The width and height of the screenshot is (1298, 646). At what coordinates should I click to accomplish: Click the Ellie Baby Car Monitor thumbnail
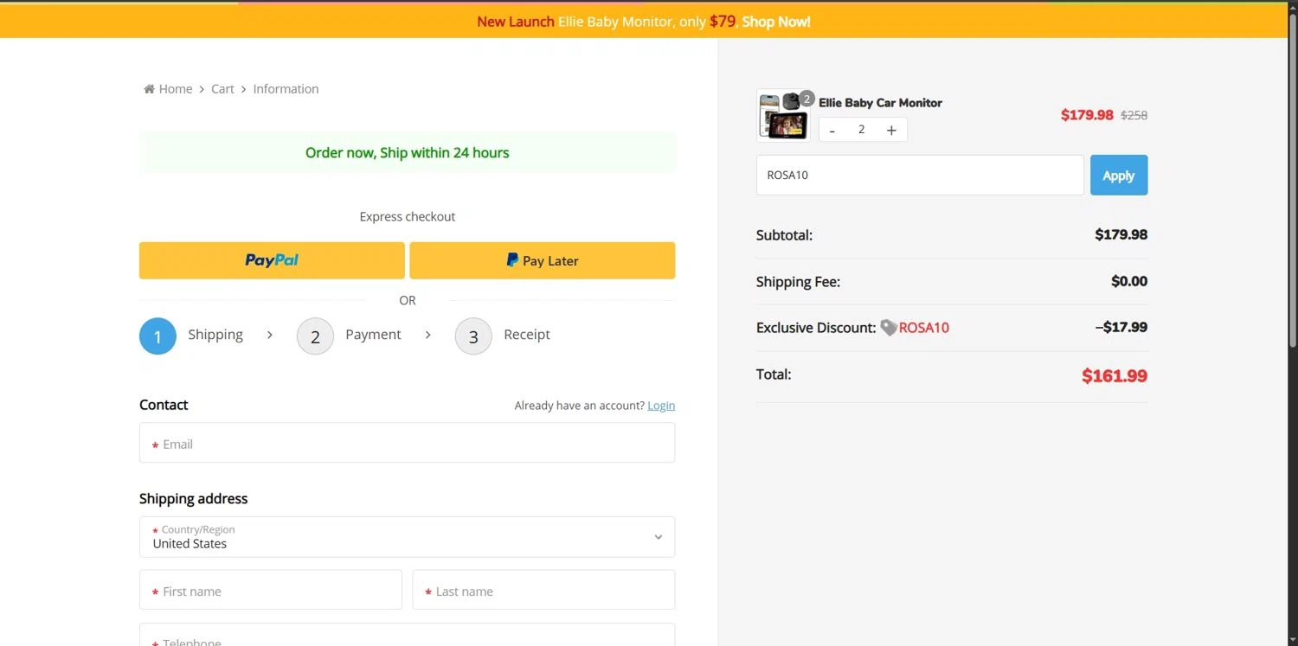[x=782, y=115]
